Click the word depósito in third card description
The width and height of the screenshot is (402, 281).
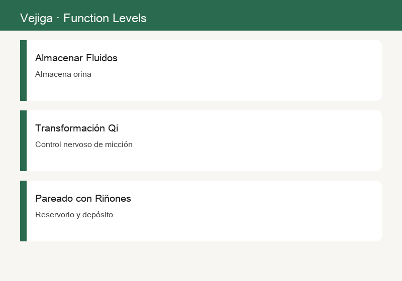[x=97, y=215]
